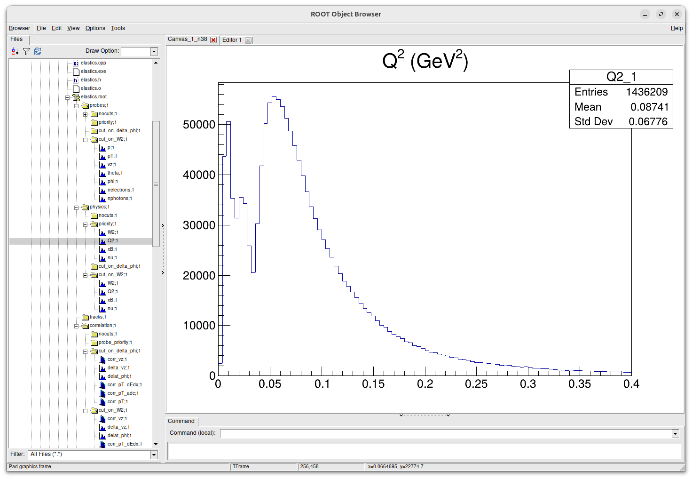The image size is (692, 479).
Task: Click the folder icon of correlation;1
Action: (x=85, y=326)
